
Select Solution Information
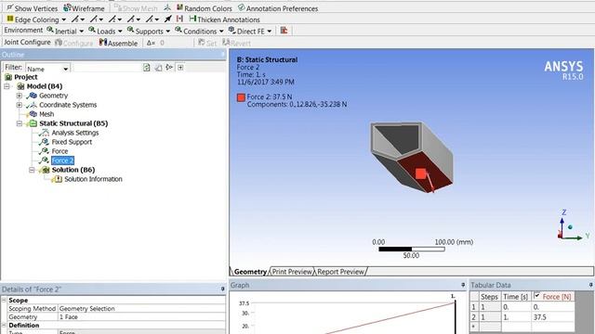point(93,179)
